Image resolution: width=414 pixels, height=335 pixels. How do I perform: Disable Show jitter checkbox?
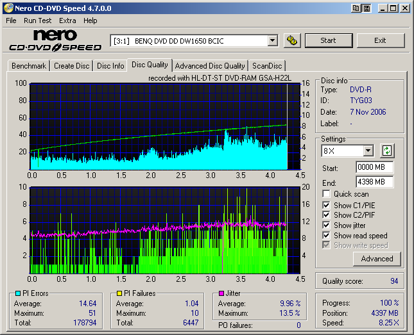tap(326, 225)
